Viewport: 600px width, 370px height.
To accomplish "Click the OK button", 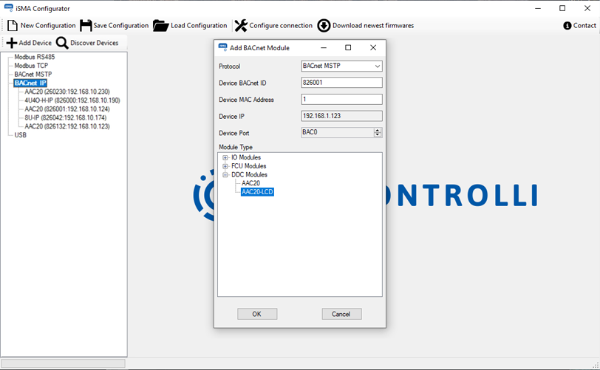I will pos(257,314).
